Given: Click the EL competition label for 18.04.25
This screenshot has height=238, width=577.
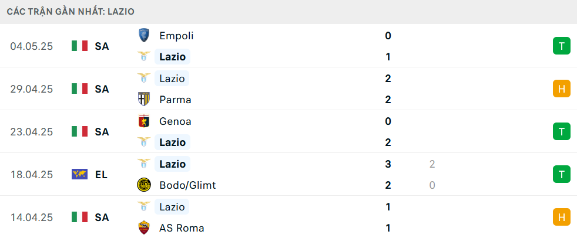Looking at the screenshot, I should tap(101, 175).
